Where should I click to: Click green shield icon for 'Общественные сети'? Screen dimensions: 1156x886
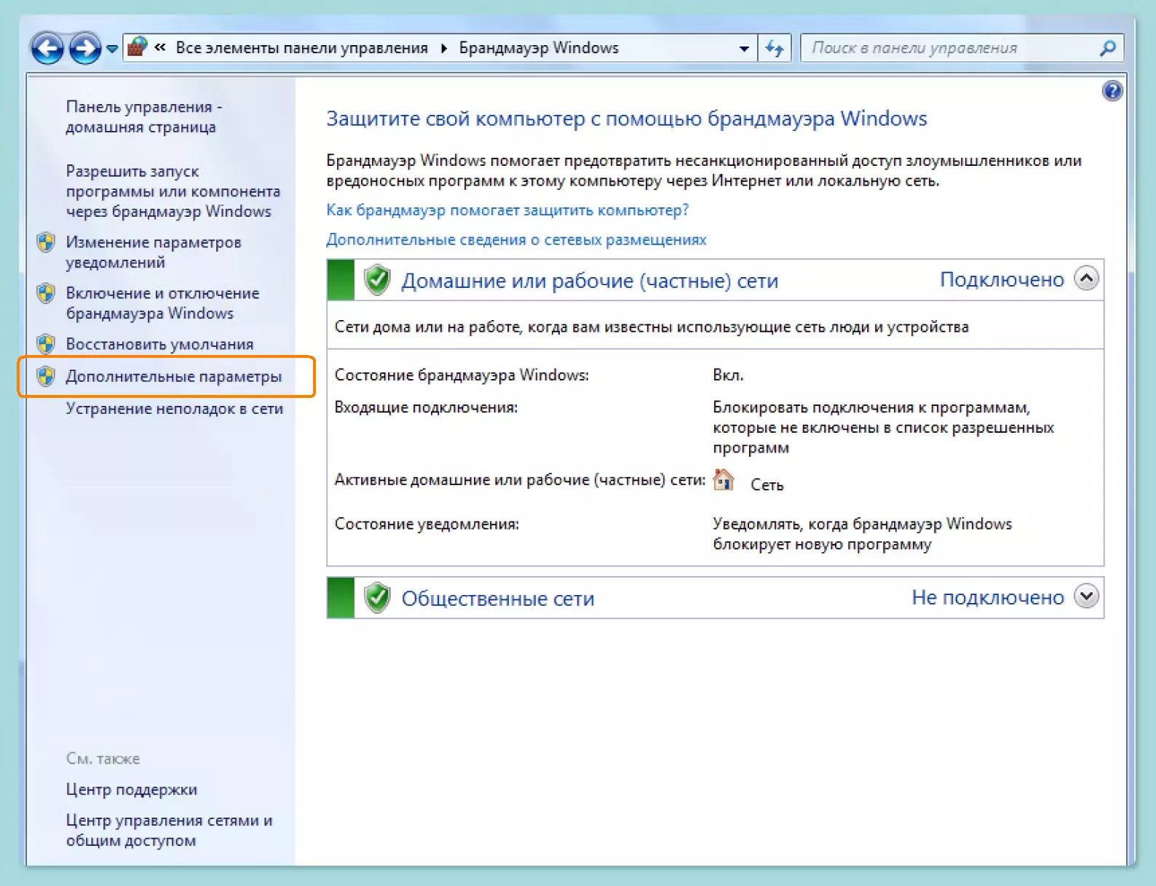pyautogui.click(x=377, y=598)
